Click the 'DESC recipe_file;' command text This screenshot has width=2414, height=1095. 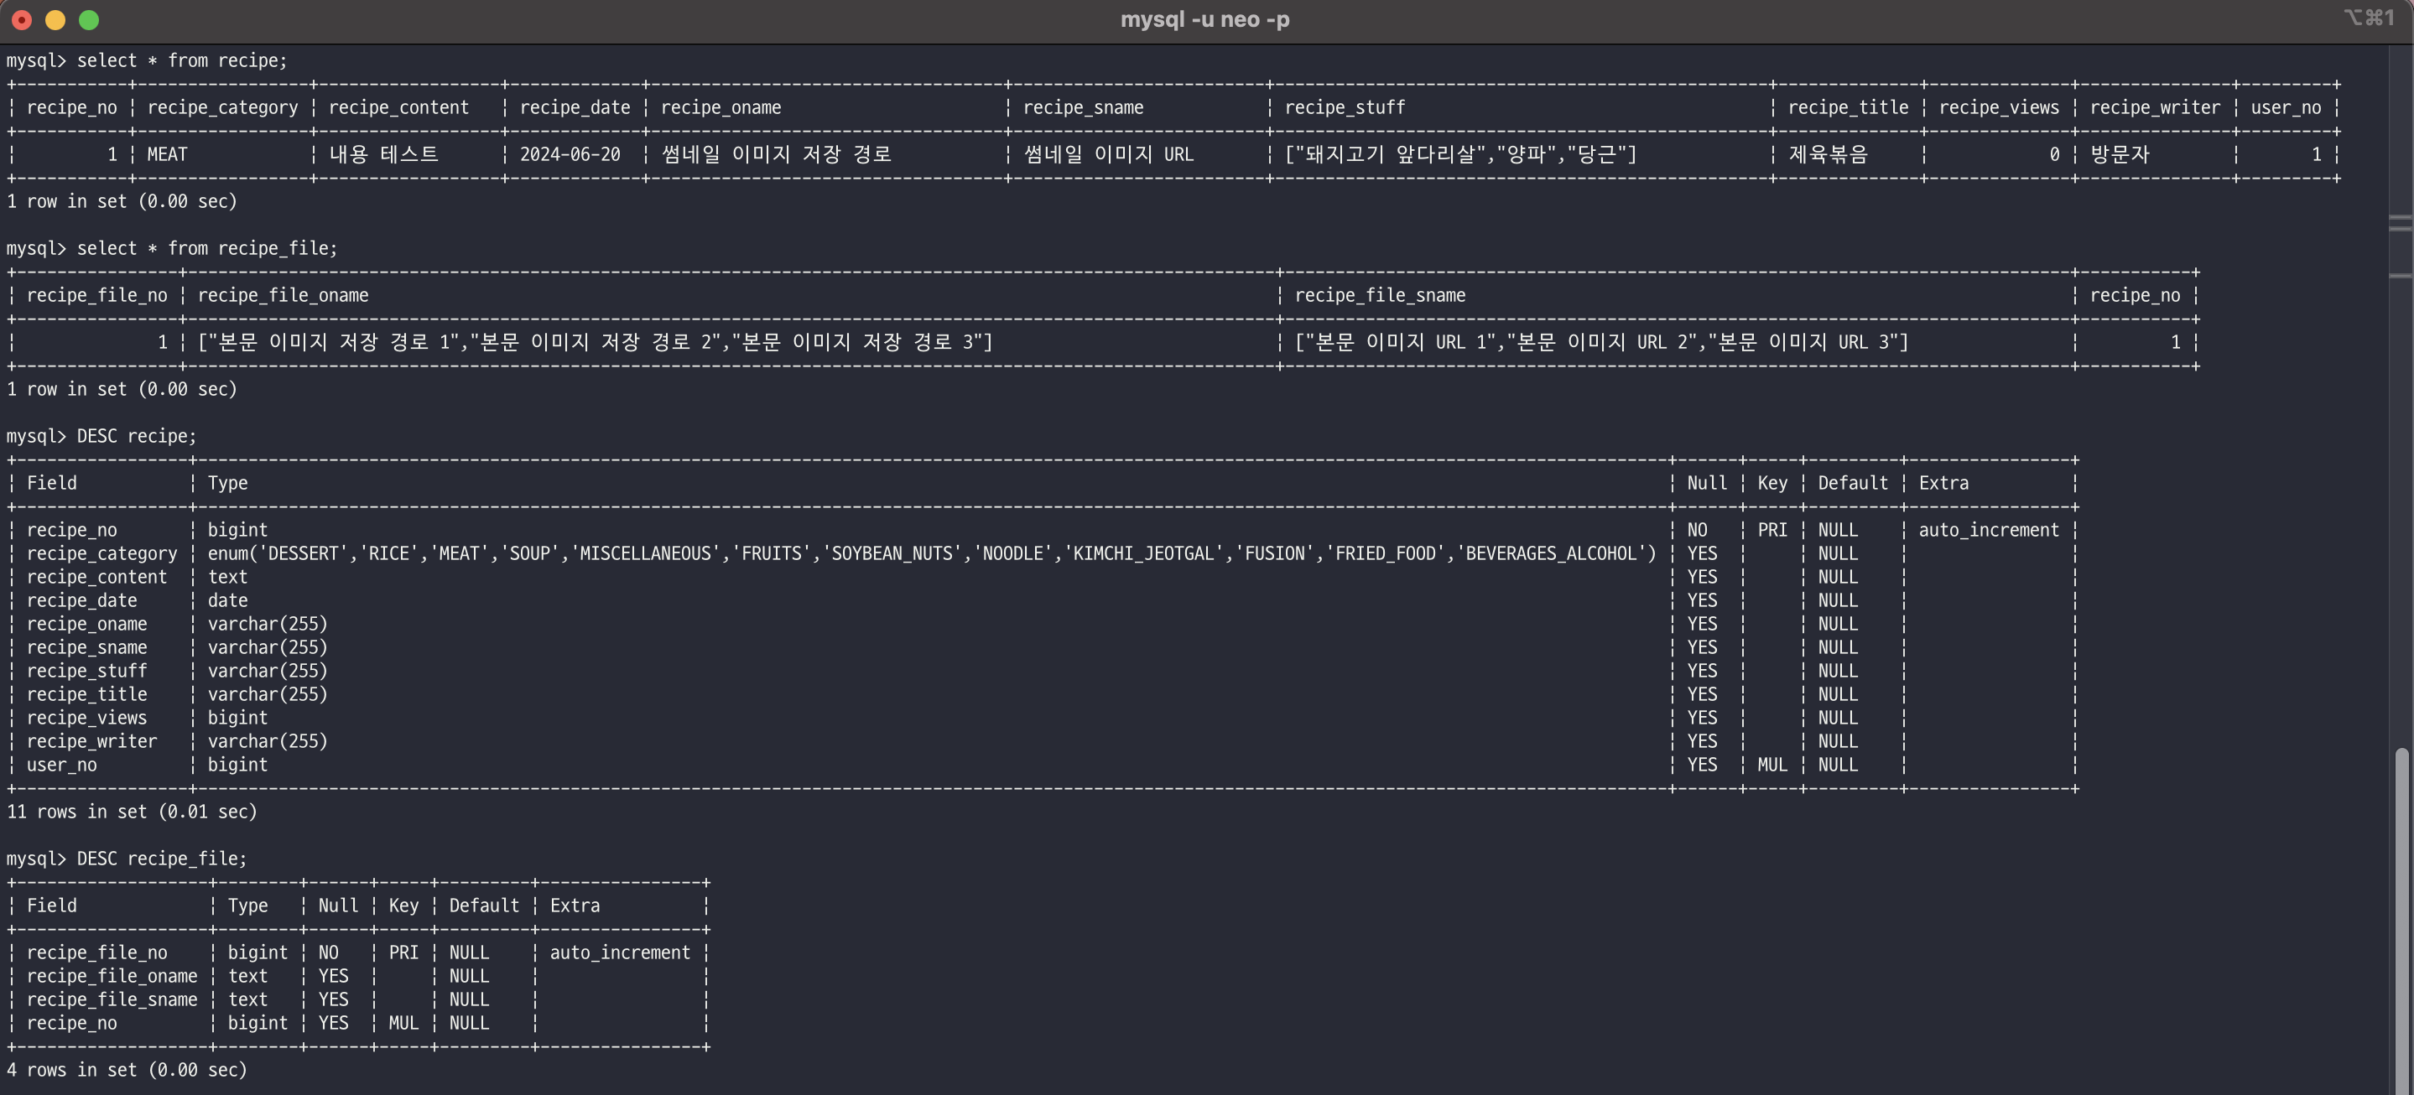point(161,859)
